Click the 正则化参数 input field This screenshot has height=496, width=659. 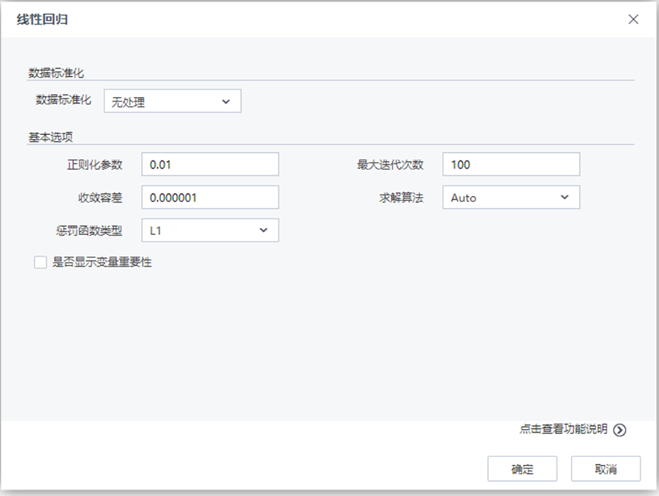pos(209,164)
